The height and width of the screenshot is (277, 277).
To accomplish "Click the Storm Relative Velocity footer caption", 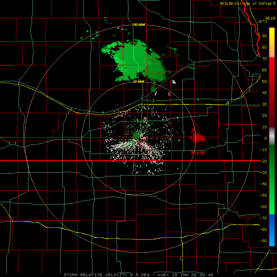I will click(138, 275).
